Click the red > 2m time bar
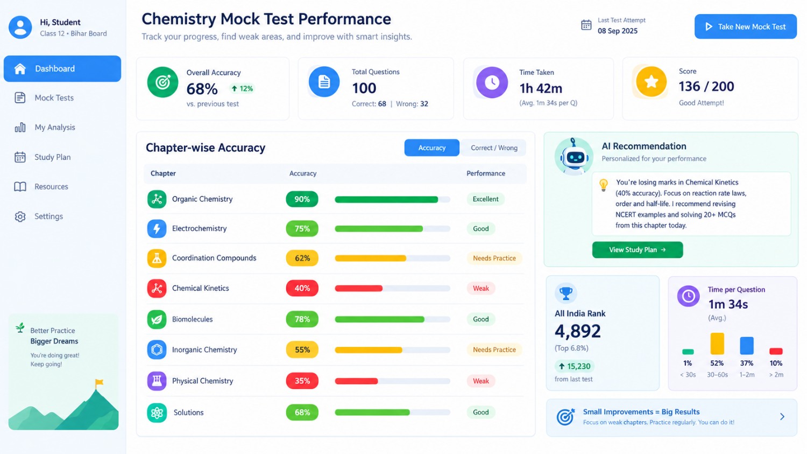The height and width of the screenshot is (454, 807). [776, 351]
